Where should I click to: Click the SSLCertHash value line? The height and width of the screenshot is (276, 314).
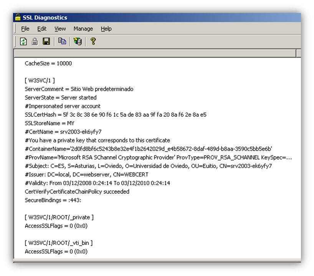(x=116, y=114)
